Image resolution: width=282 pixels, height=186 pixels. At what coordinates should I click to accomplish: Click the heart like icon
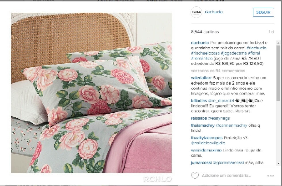pyautogui.click(x=195, y=176)
